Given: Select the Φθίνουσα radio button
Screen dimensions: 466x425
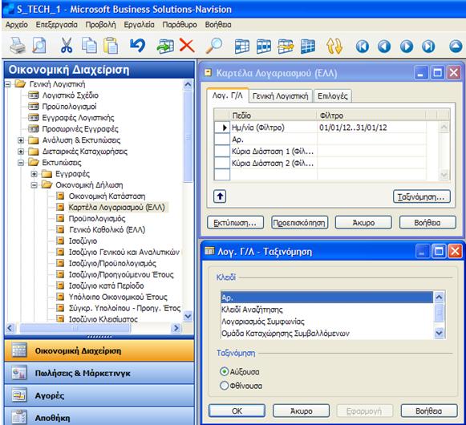Looking at the screenshot, I should [x=224, y=386].
